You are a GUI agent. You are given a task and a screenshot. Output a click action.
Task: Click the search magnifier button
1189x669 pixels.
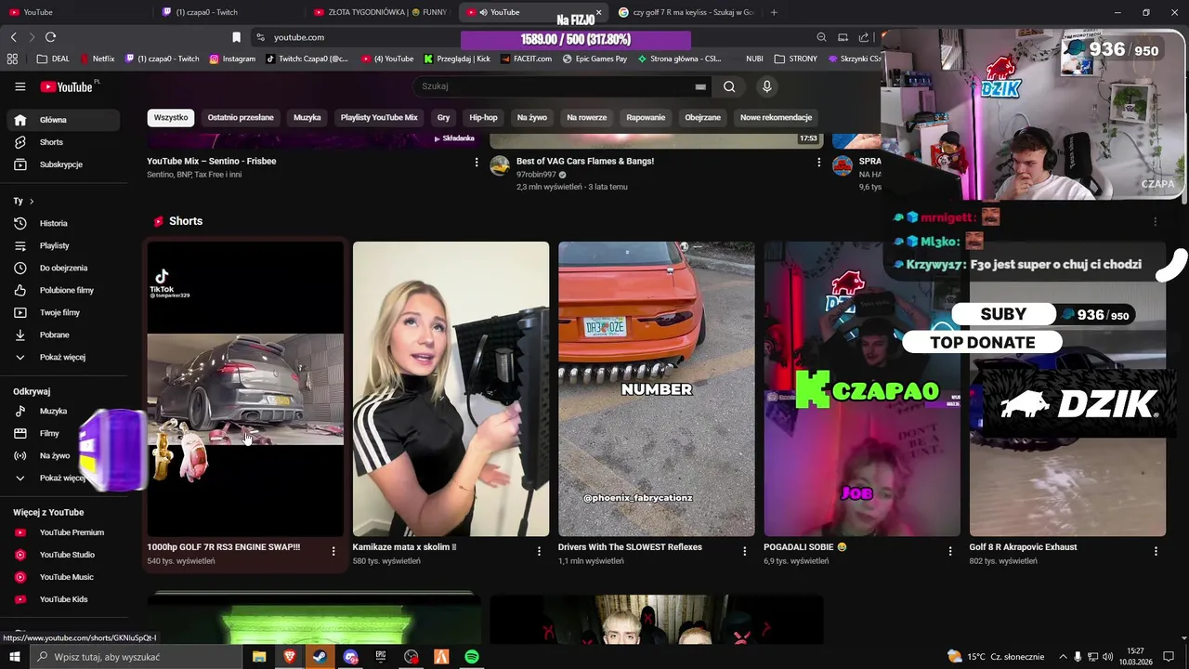coord(729,86)
